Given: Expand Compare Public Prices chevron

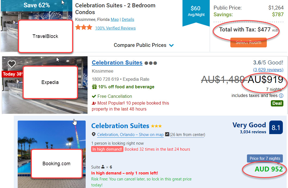Looking at the screenshot, I should coord(171,45).
